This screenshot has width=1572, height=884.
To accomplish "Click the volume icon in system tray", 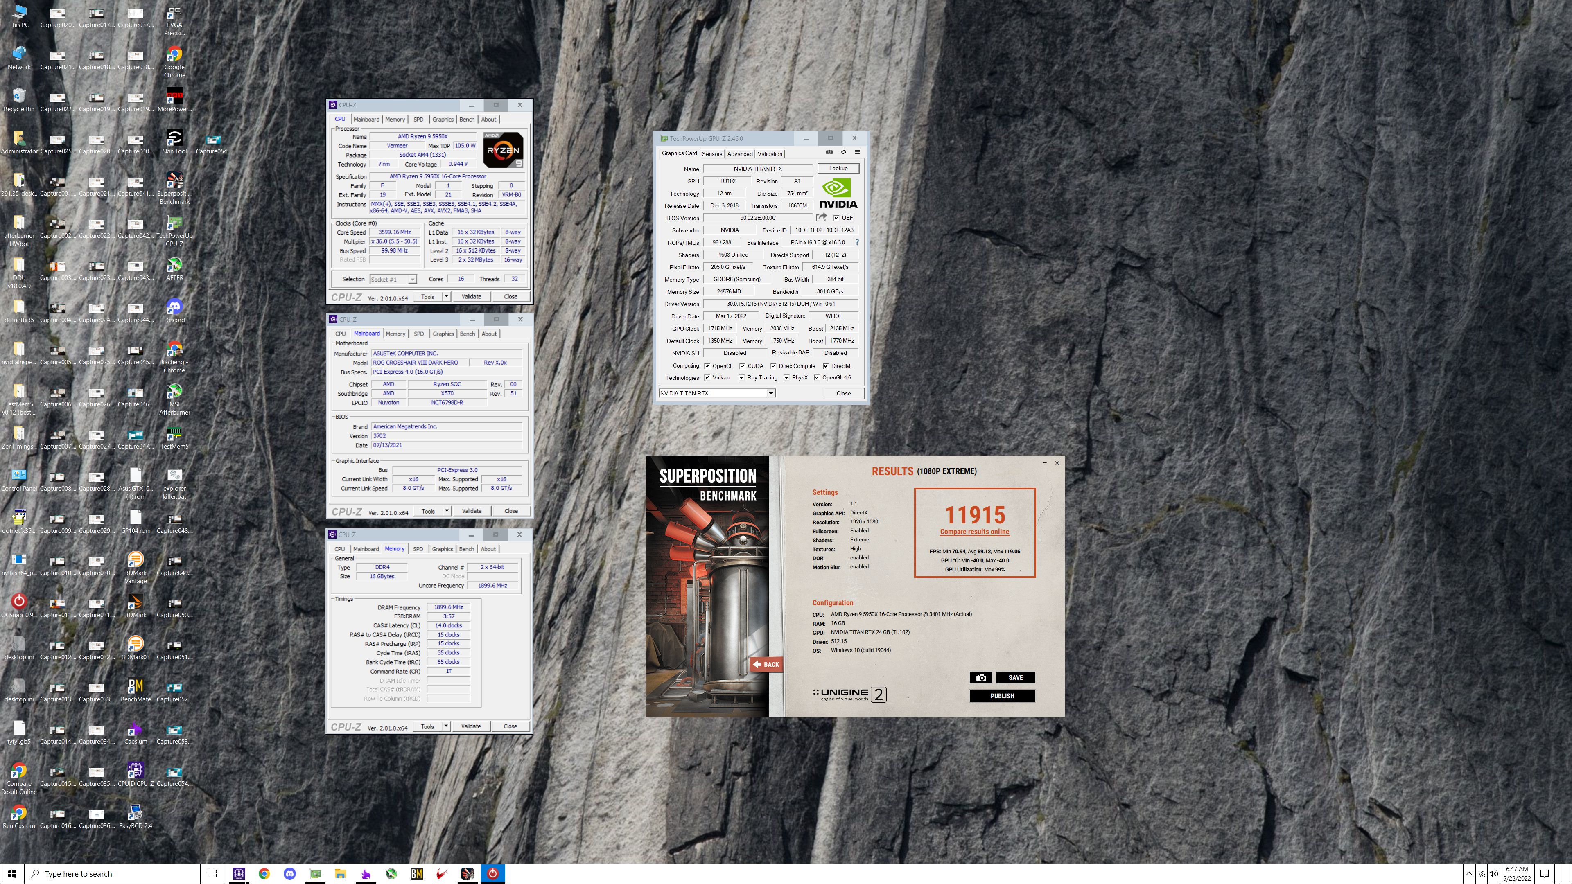I will tap(1493, 874).
